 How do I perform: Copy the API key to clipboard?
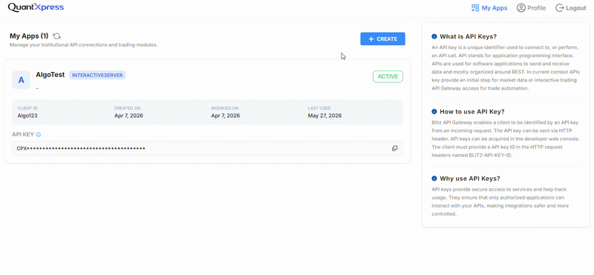(395, 148)
